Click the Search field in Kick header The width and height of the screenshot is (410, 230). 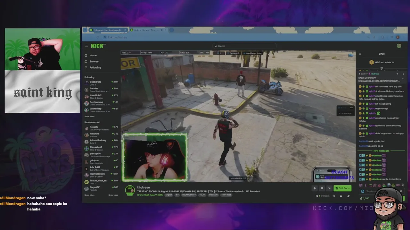click(244, 46)
